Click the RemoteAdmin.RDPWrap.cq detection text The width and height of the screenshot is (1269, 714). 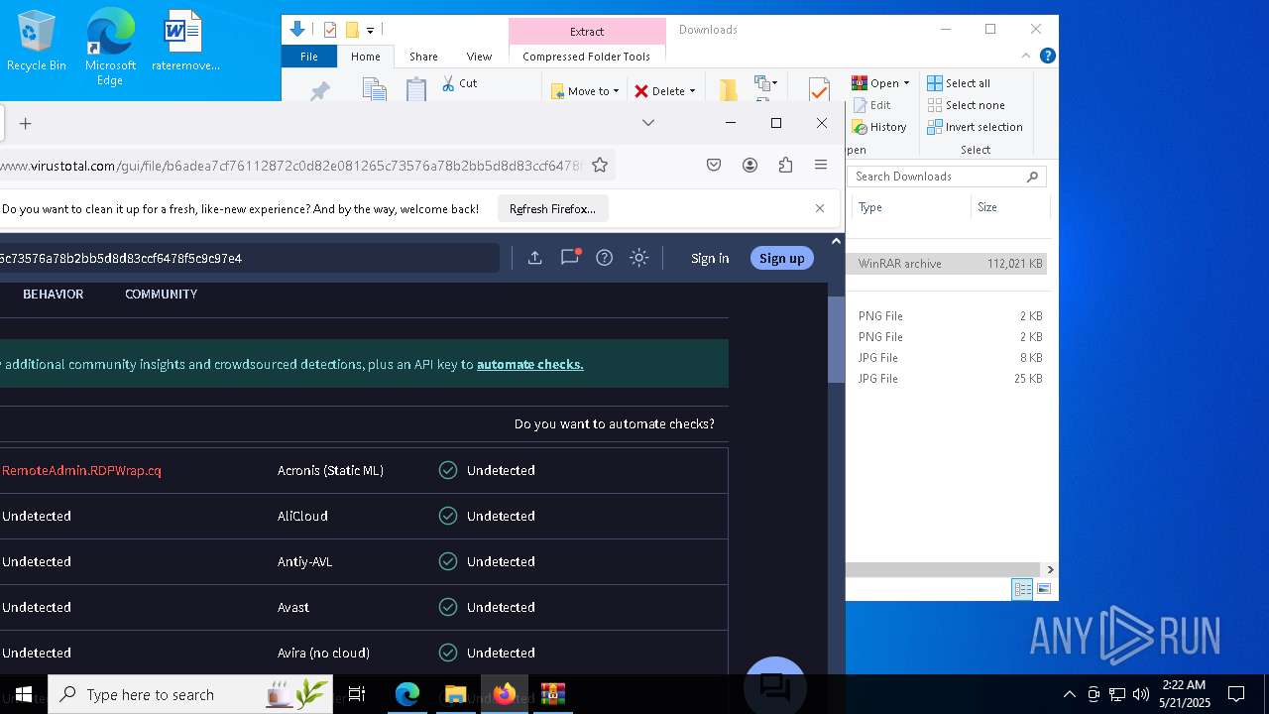81,470
